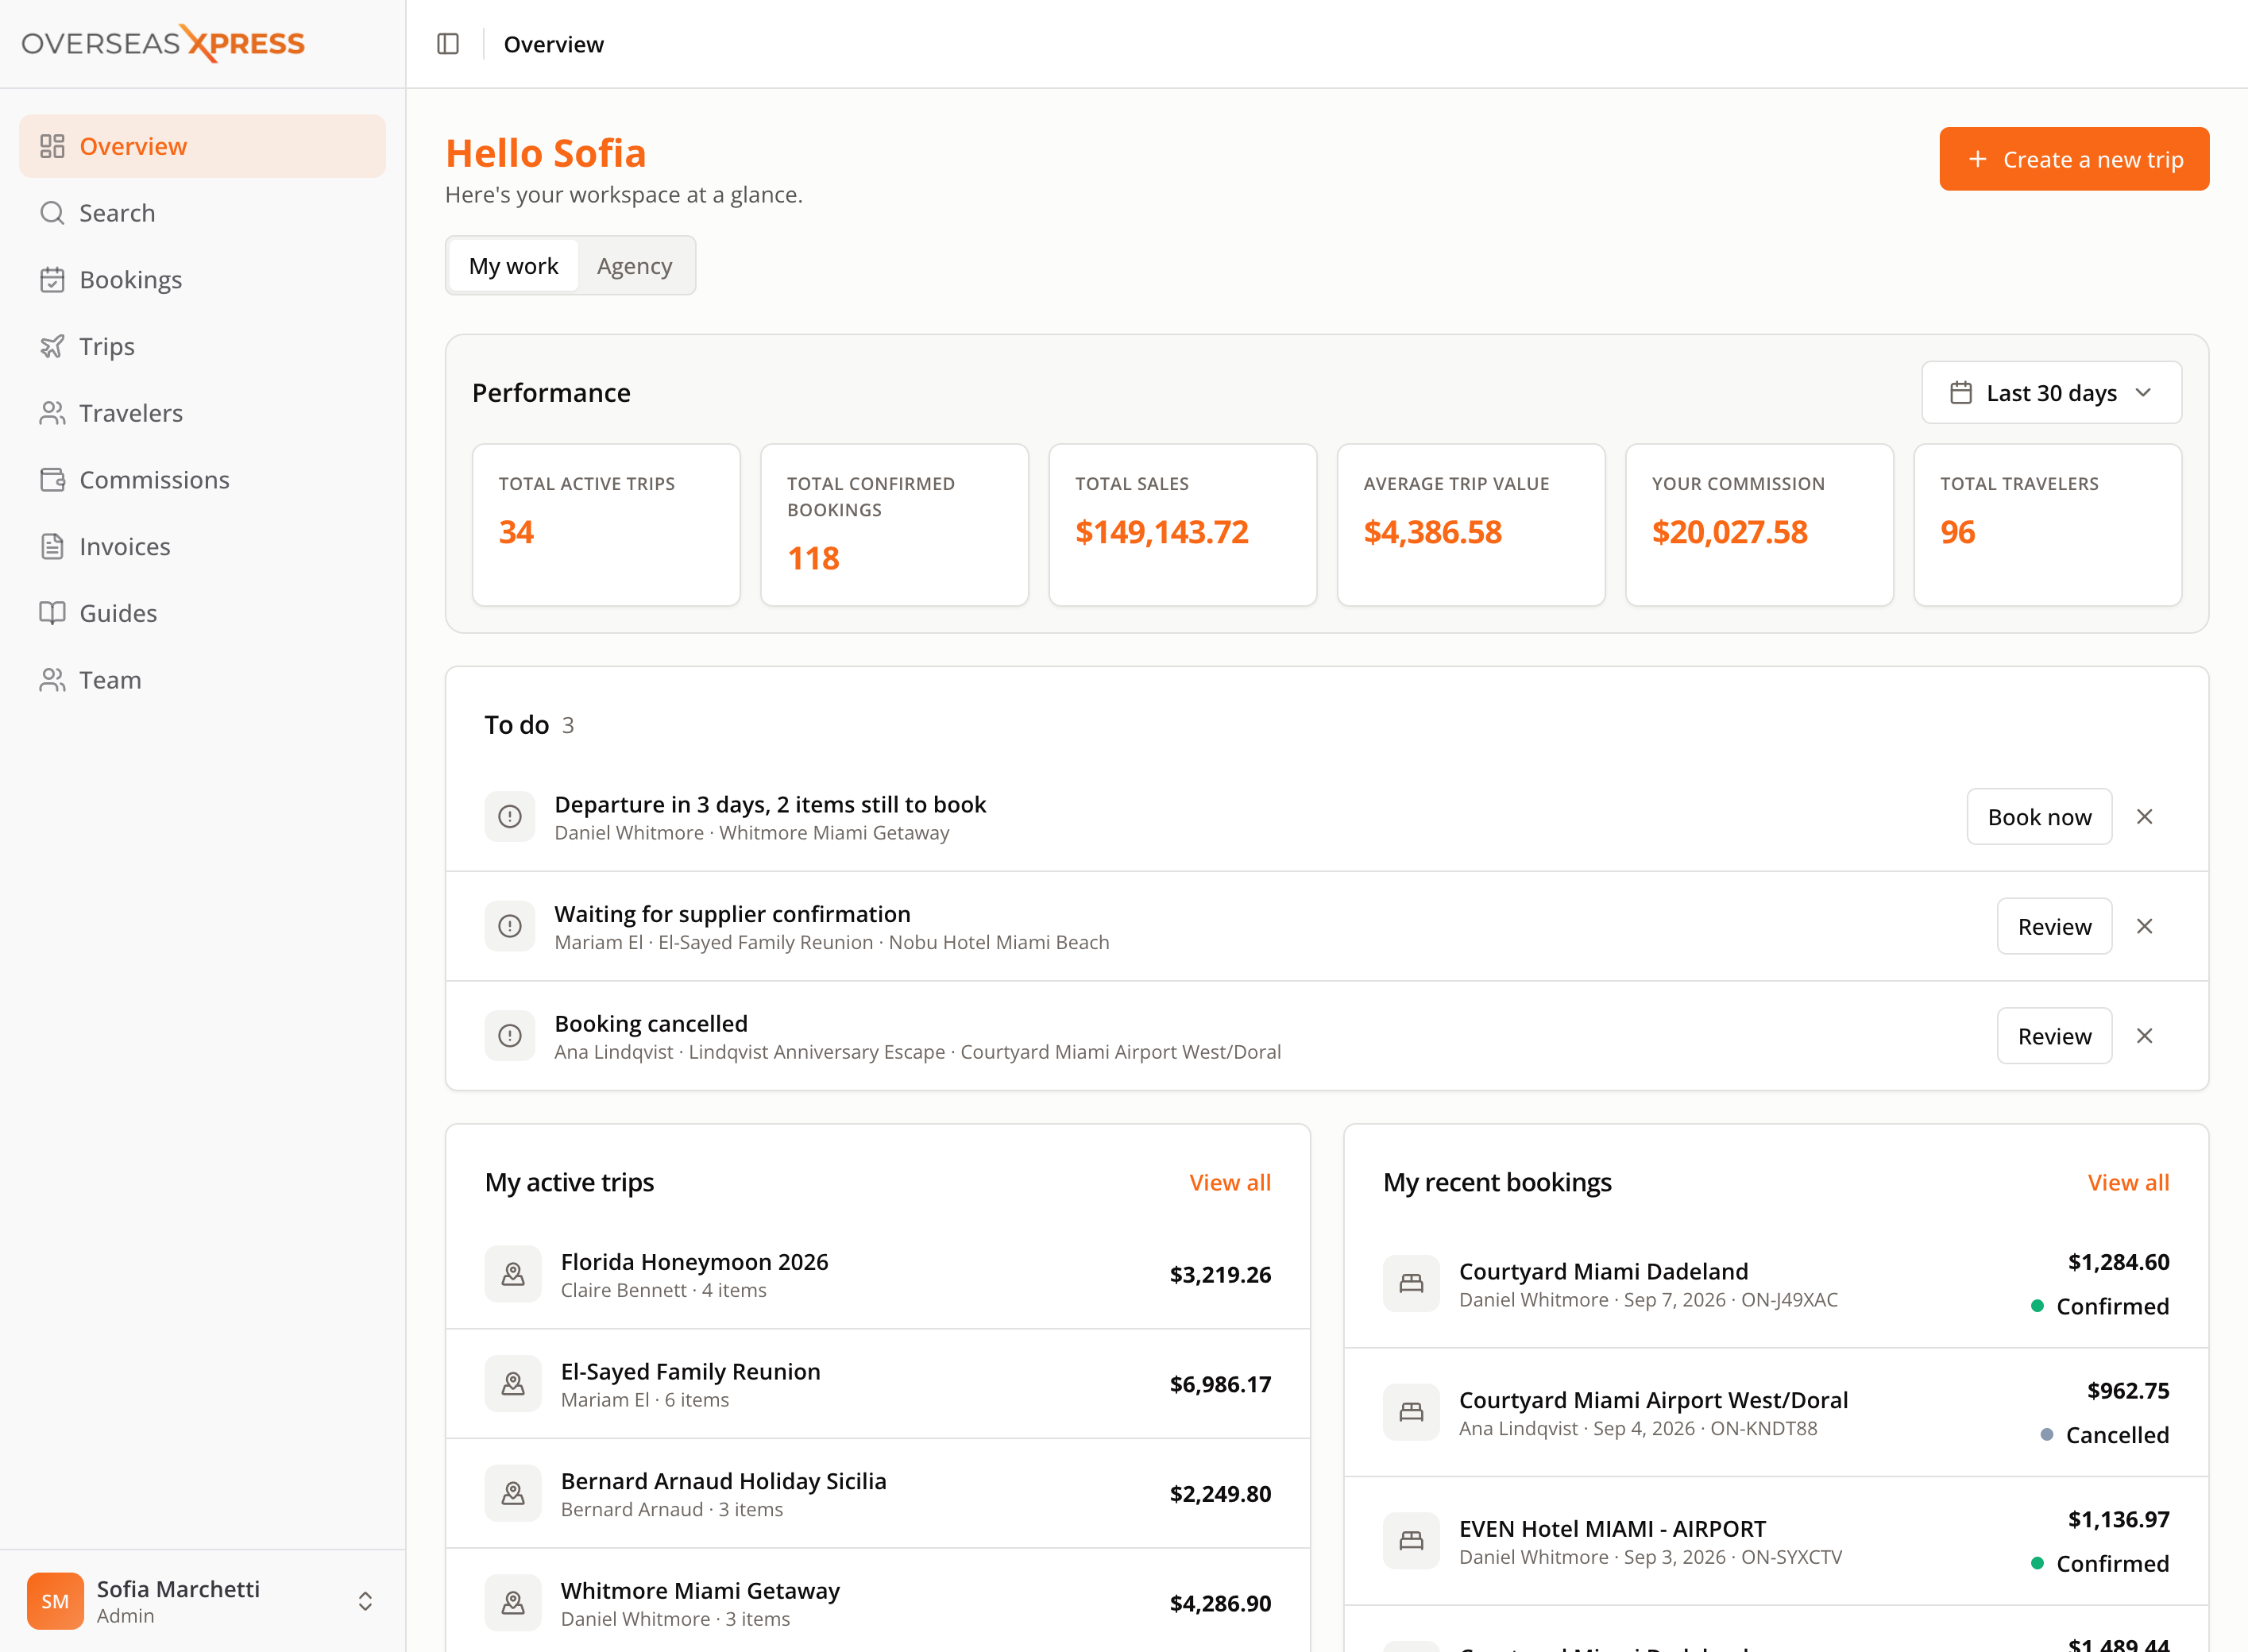The width and height of the screenshot is (2248, 1652).
Task: Click the trip icon for El-Sayed Family Reunion
Action: [513, 1384]
